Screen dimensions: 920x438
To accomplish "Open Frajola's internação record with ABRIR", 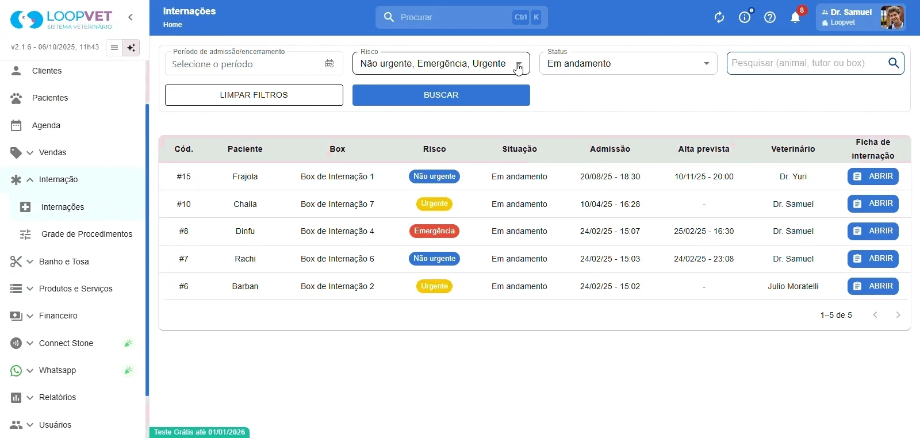I will pos(873,176).
